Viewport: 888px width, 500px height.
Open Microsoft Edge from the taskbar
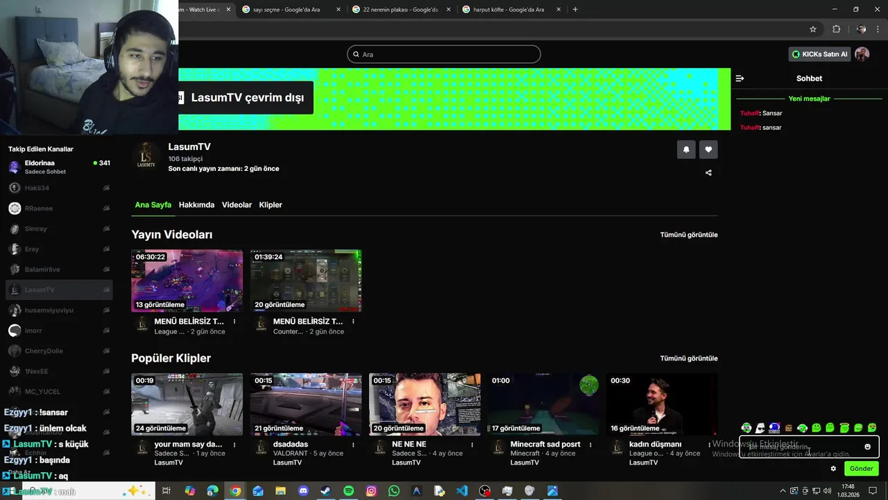click(212, 491)
